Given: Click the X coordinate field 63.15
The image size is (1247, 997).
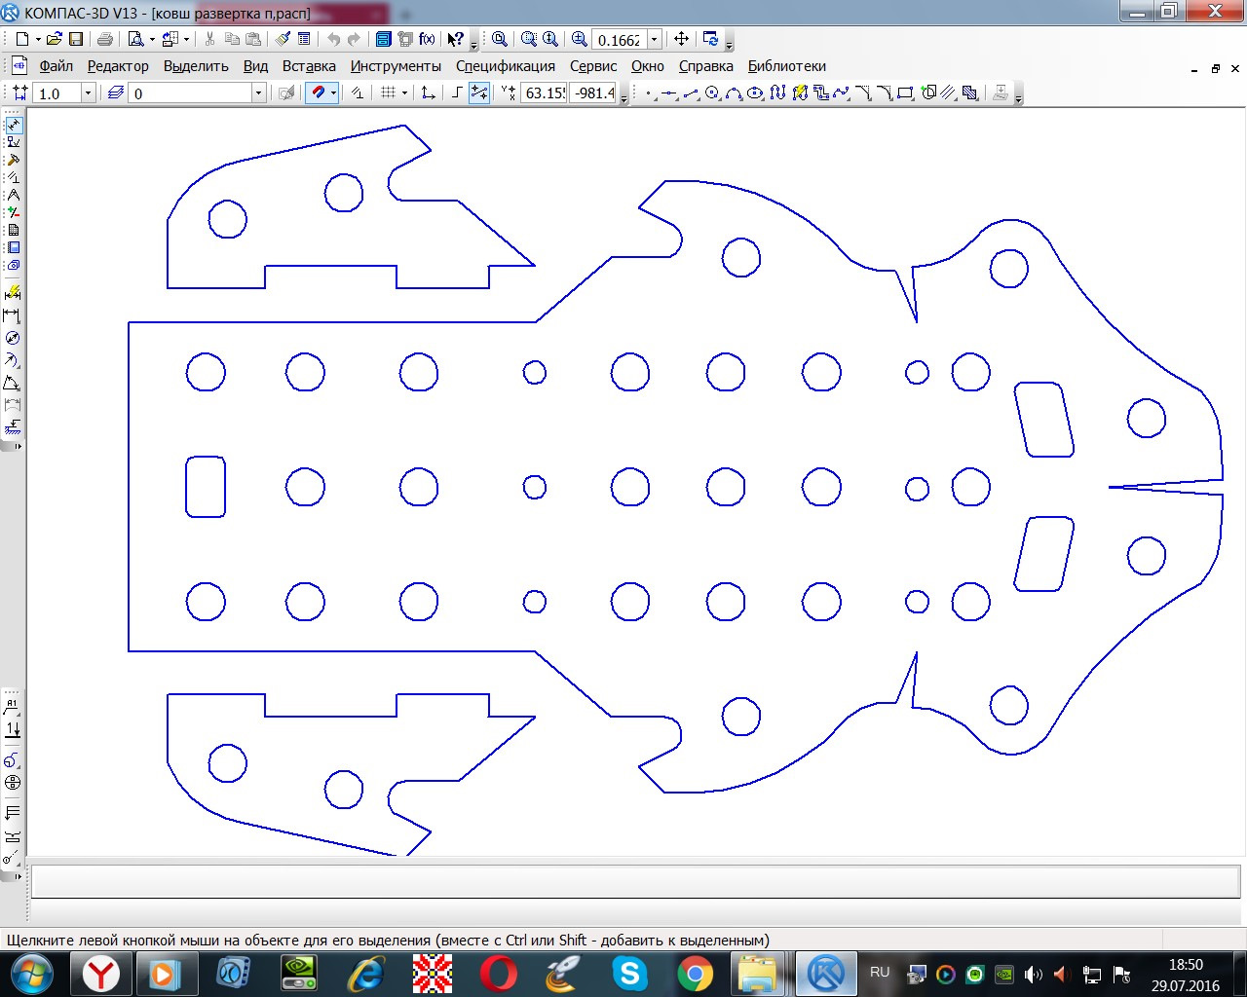Looking at the screenshot, I should pos(545,93).
